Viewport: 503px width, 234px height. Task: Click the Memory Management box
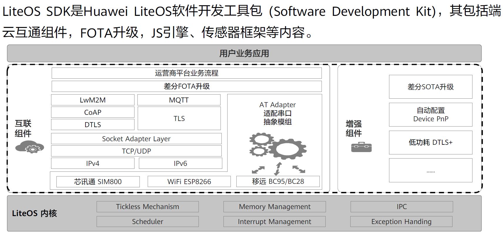pyautogui.click(x=275, y=207)
